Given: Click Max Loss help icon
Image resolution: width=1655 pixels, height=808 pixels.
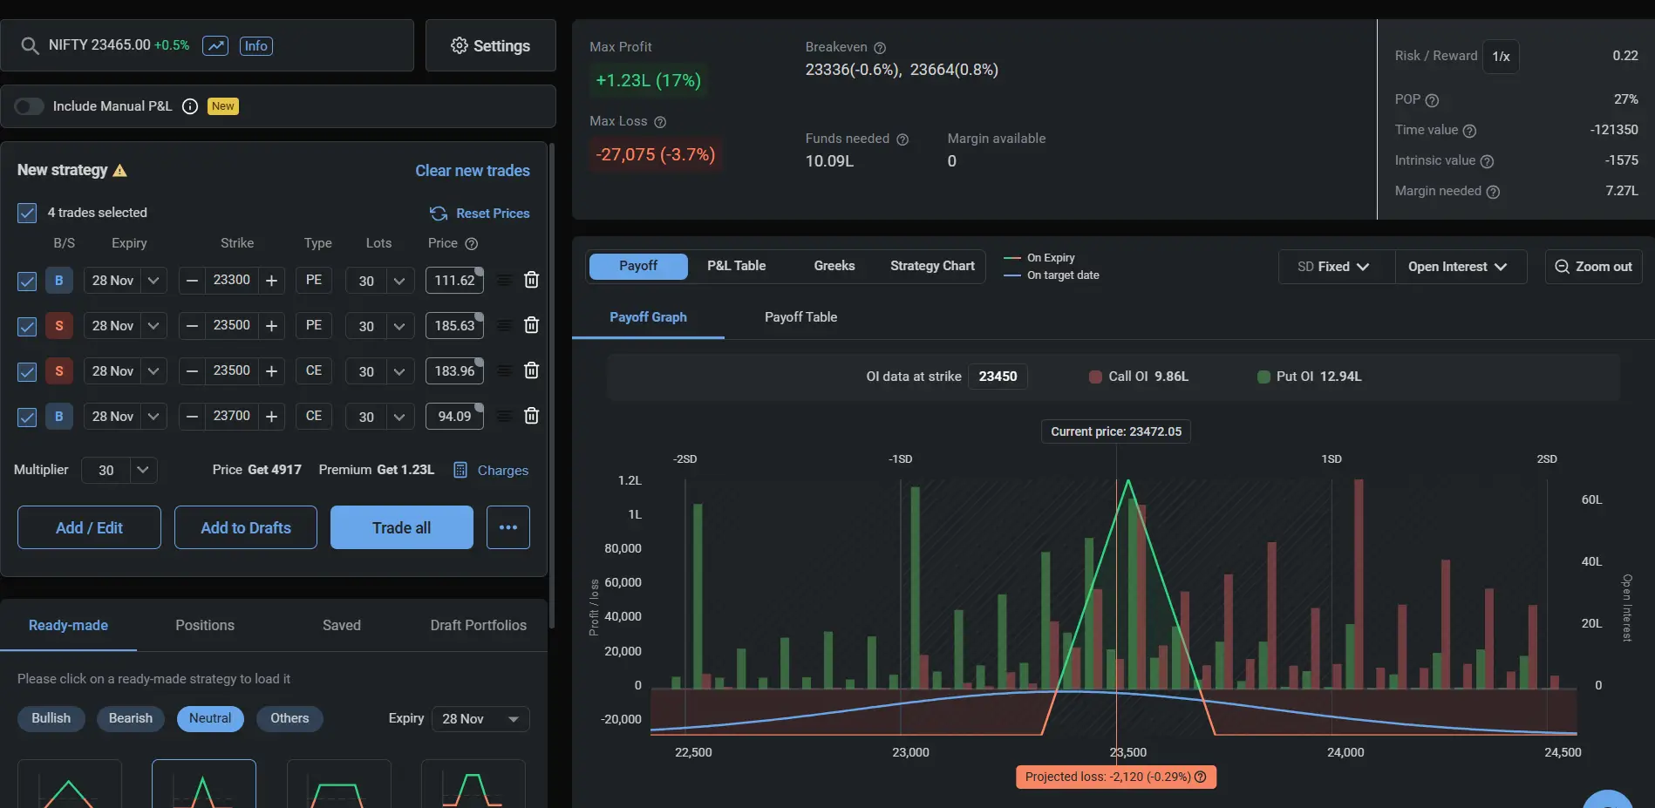Looking at the screenshot, I should (660, 122).
